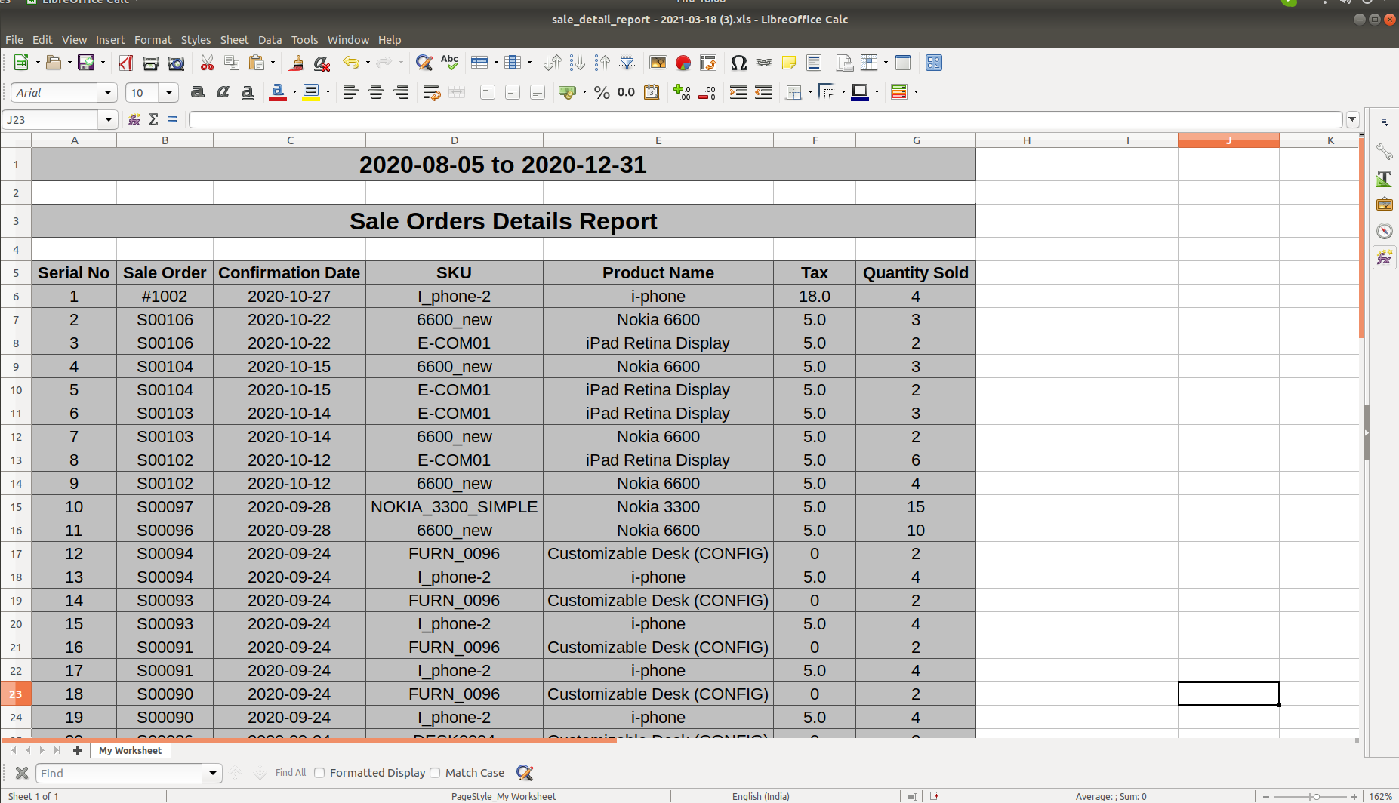Click the Find All button
The width and height of the screenshot is (1399, 803).
click(291, 773)
